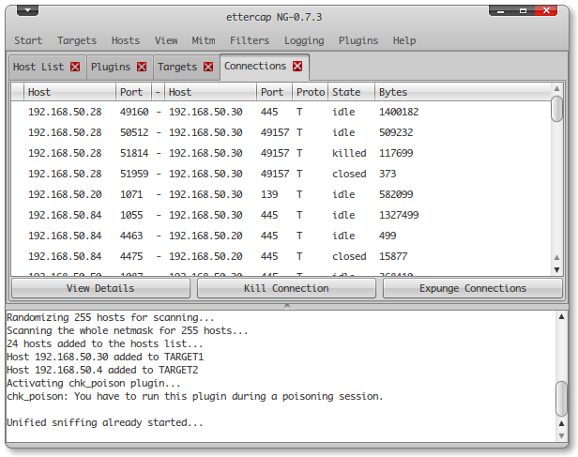Click View Details button
This screenshot has height=457, width=578.
tap(100, 288)
